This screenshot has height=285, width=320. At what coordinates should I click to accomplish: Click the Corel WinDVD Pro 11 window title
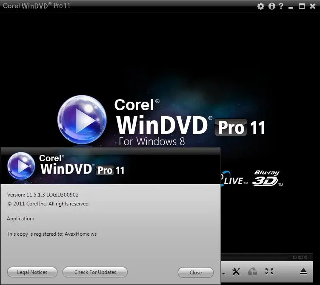tap(36, 6)
